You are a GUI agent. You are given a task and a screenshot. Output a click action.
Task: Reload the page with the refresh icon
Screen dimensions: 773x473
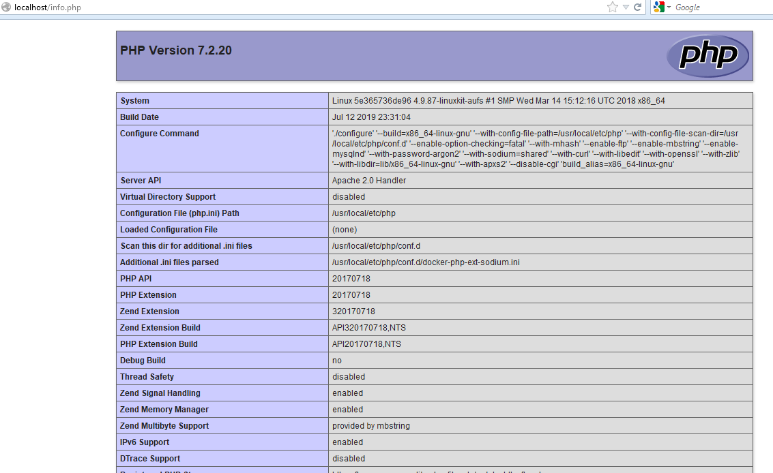tap(637, 7)
